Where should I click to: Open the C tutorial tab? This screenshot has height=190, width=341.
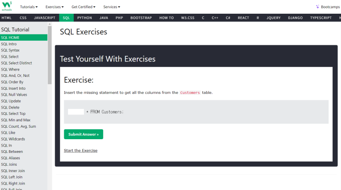click(203, 18)
